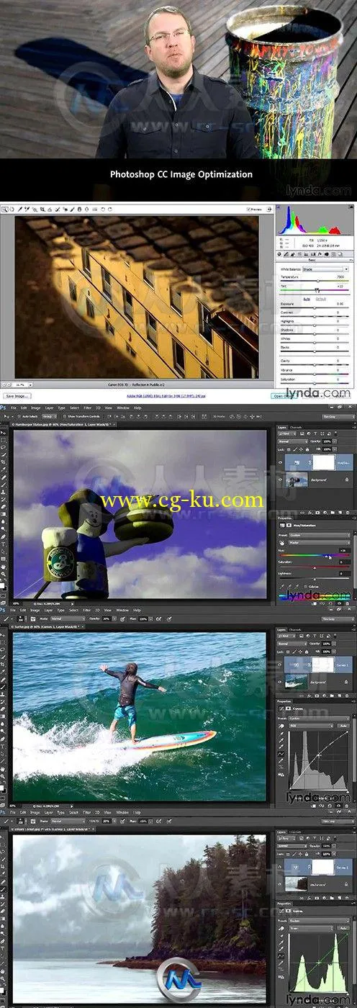This screenshot has width=357, height=1008.
Task: Select the Crop tool in Hamburger Station window
Action: point(4,462)
